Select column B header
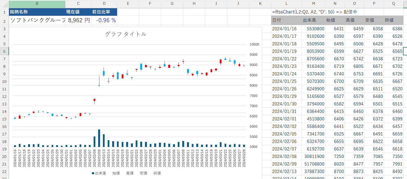 coord(37,4)
